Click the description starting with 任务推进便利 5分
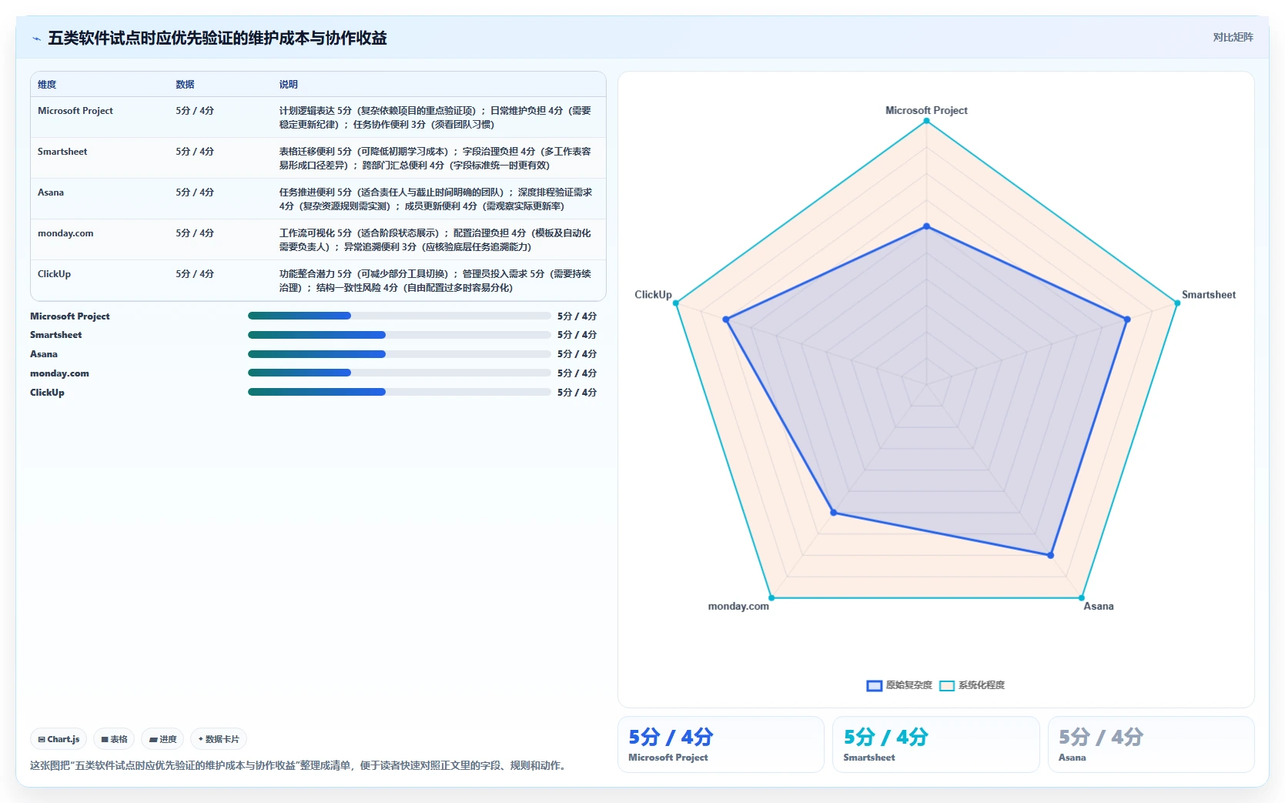This screenshot has height=803, width=1285. coord(435,199)
